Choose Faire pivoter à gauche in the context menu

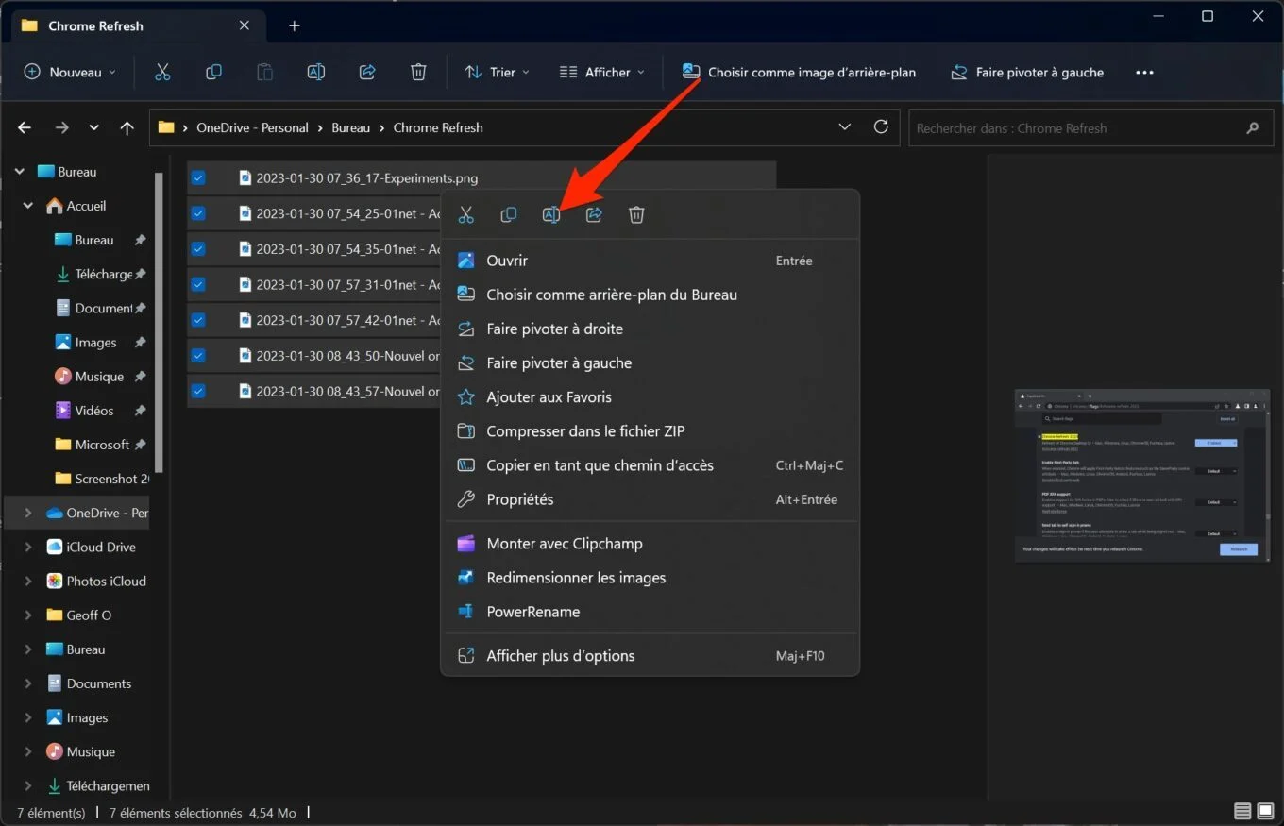(650, 362)
